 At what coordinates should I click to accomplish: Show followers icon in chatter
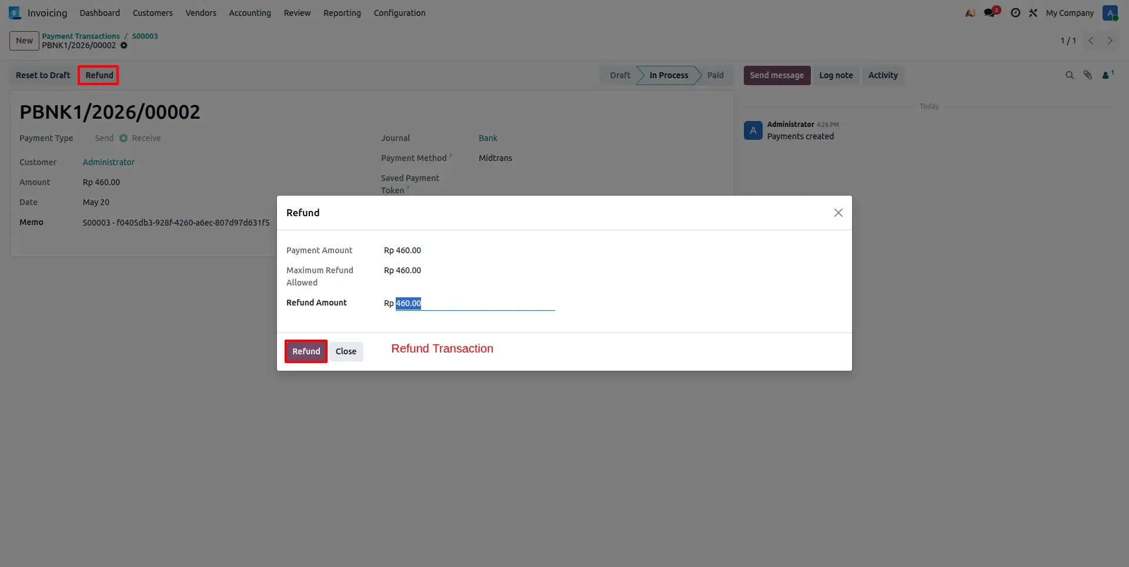coord(1107,75)
